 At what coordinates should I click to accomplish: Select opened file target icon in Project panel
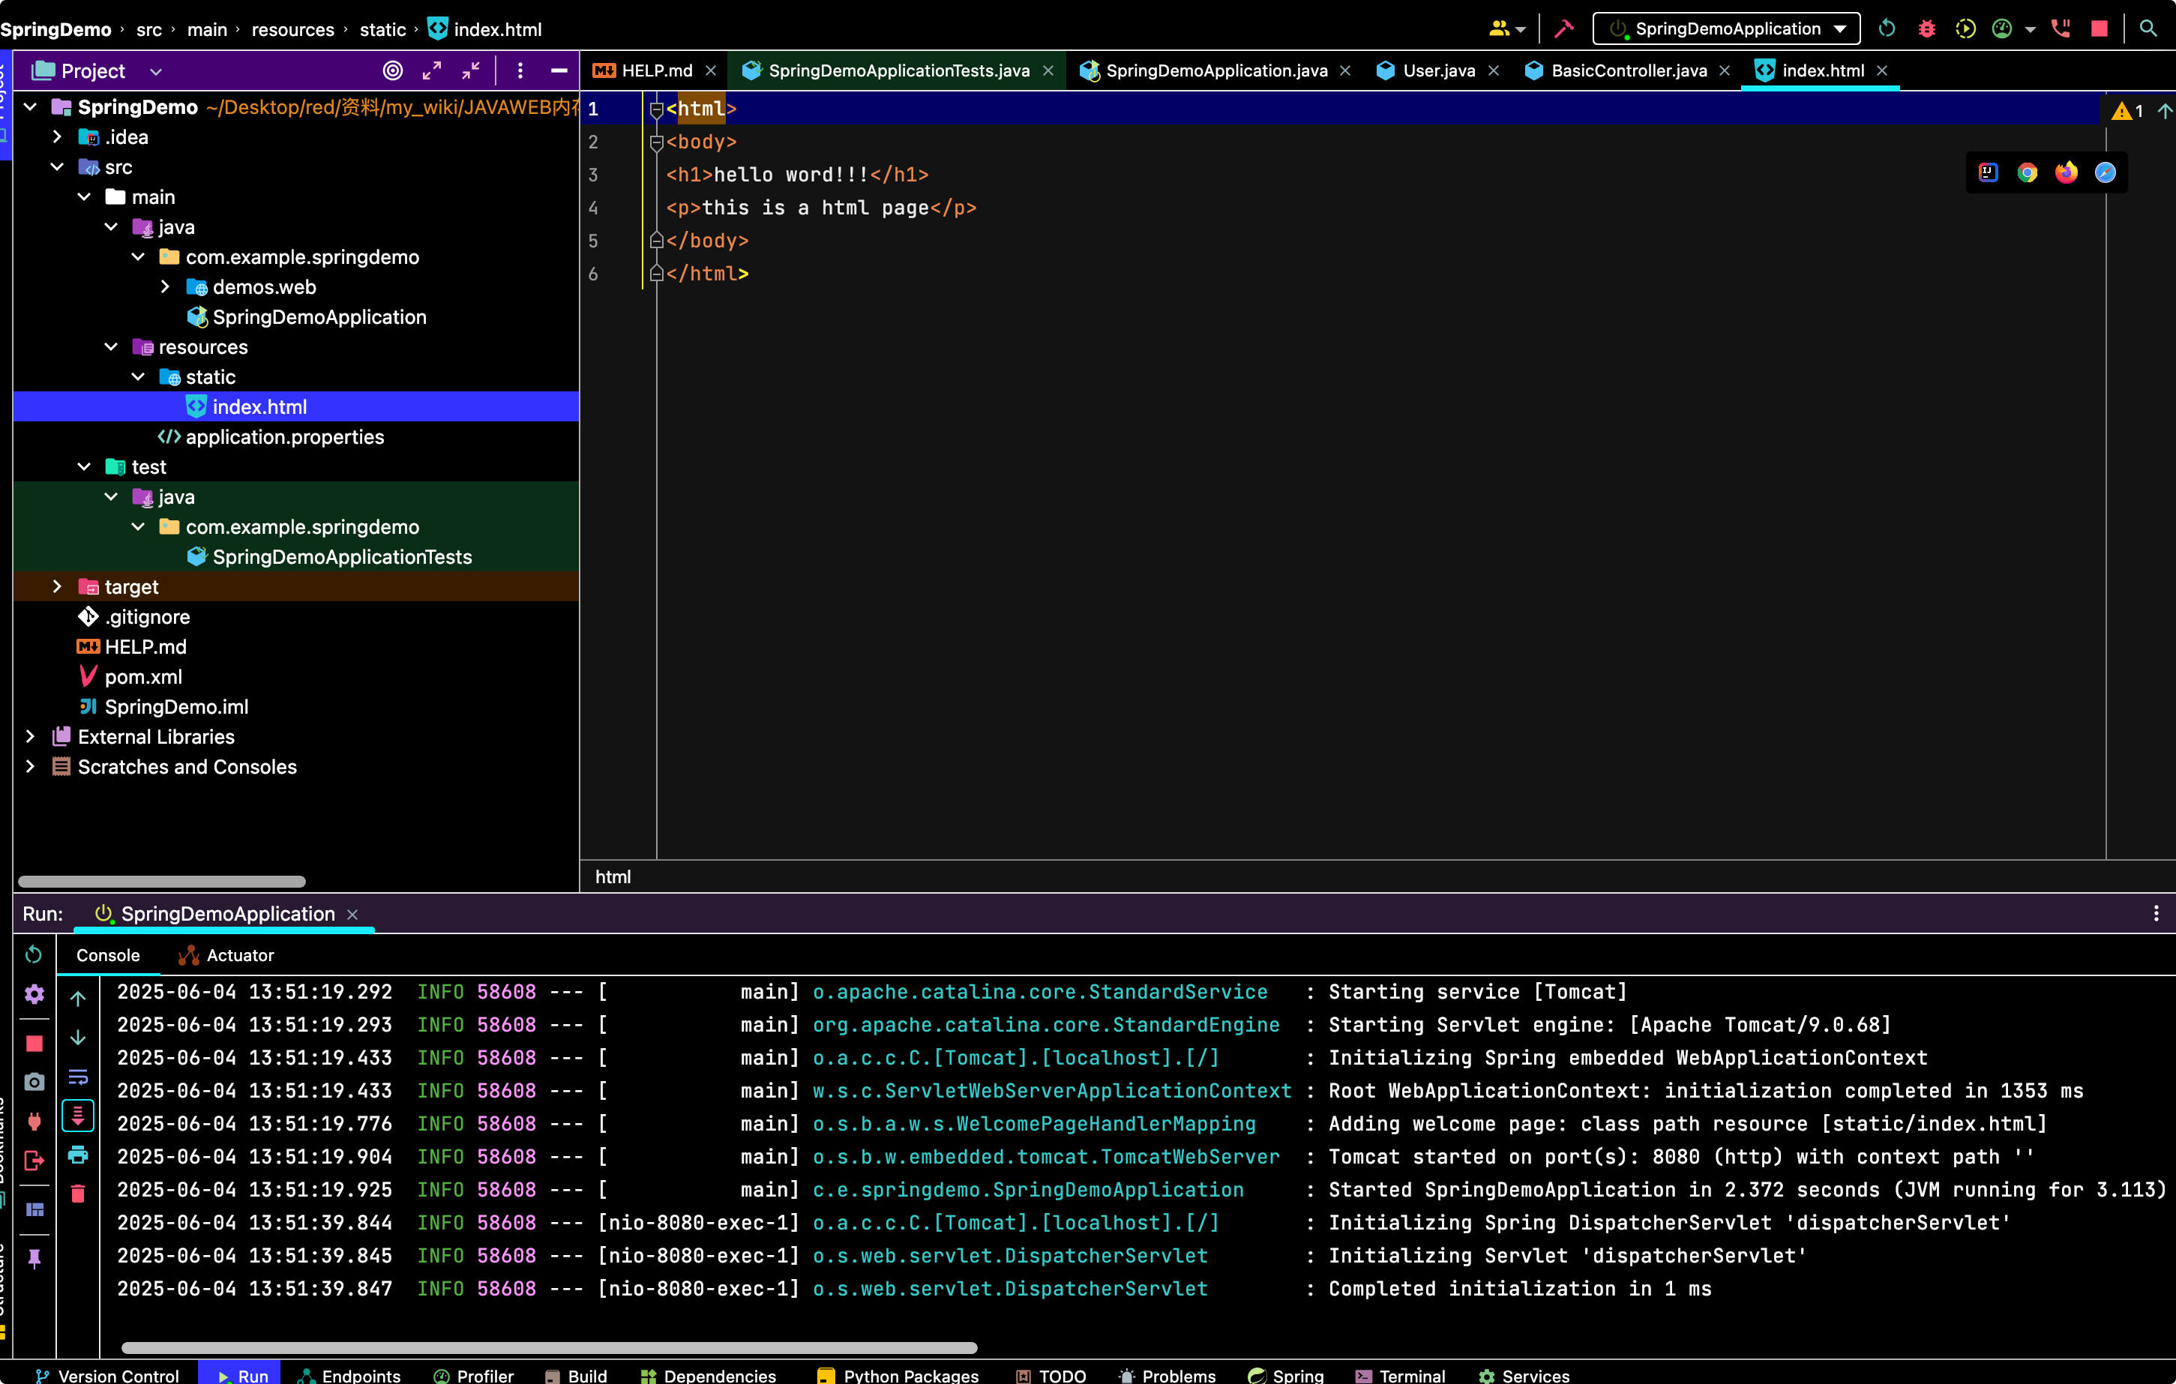tap(392, 70)
